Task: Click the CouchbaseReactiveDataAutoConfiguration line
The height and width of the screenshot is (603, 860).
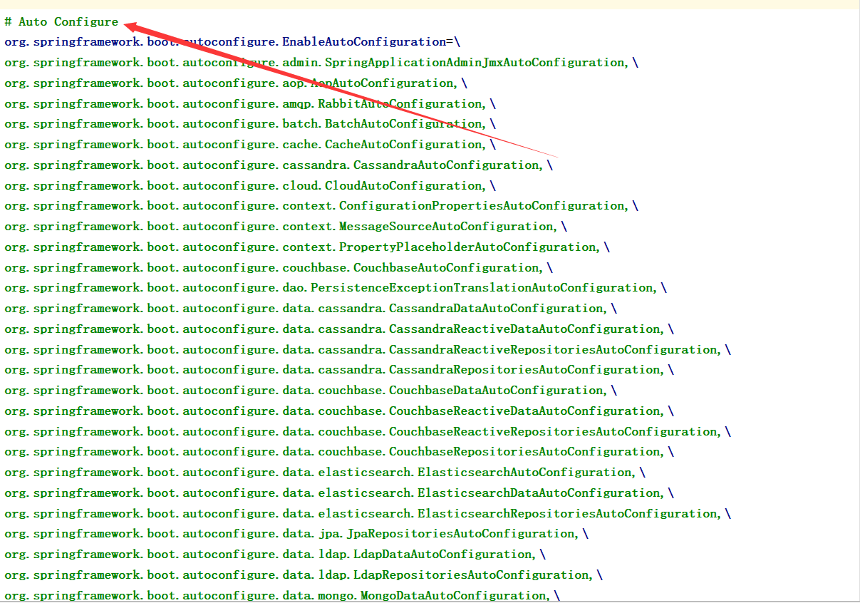Action: 339,411
